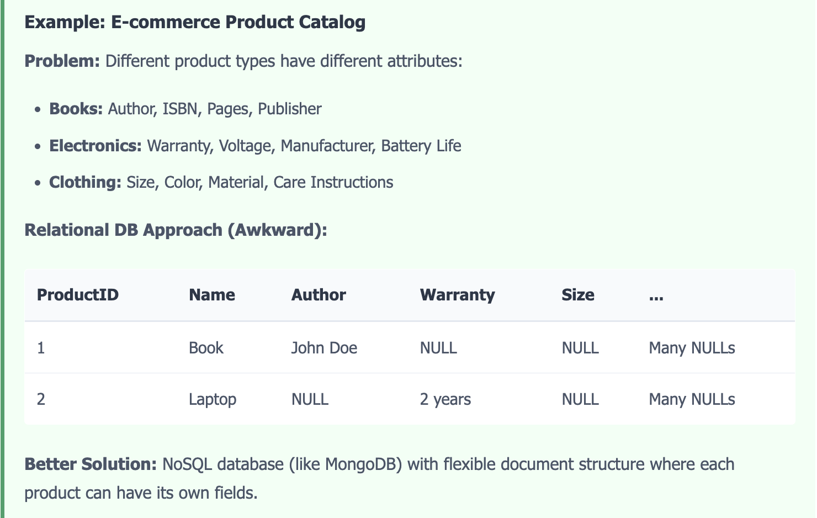Image resolution: width=817 pixels, height=518 pixels.
Task: Click the NULL Warranty cell for Book
Action: pyautogui.click(x=438, y=348)
